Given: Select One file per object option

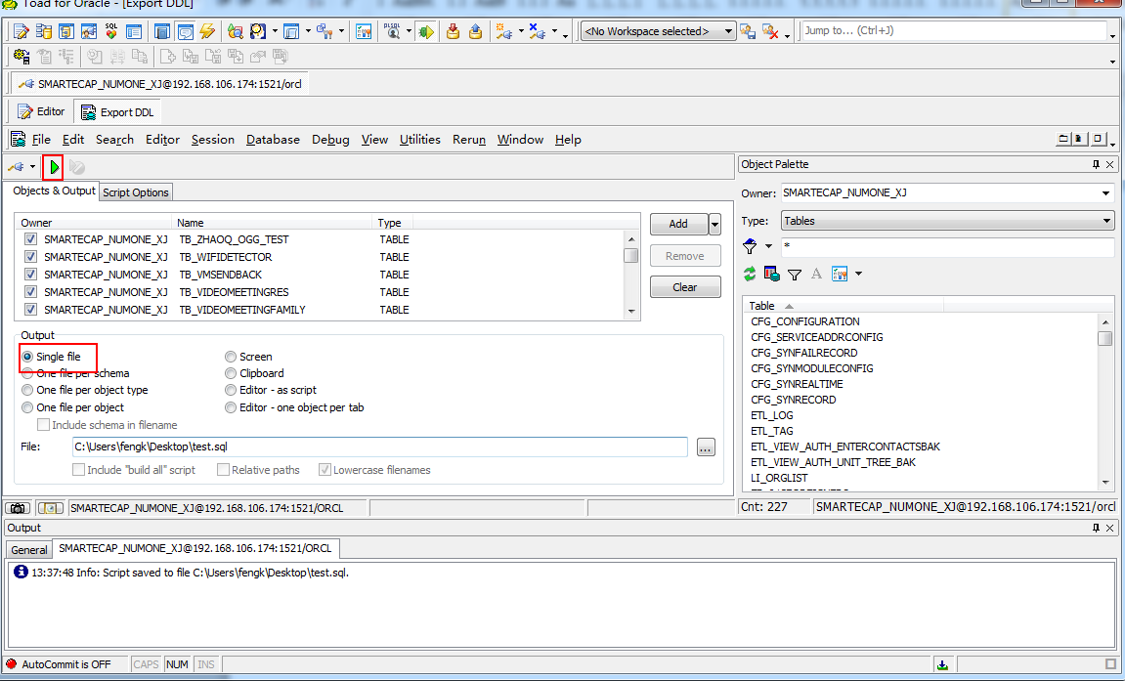Looking at the screenshot, I should pyautogui.click(x=28, y=407).
